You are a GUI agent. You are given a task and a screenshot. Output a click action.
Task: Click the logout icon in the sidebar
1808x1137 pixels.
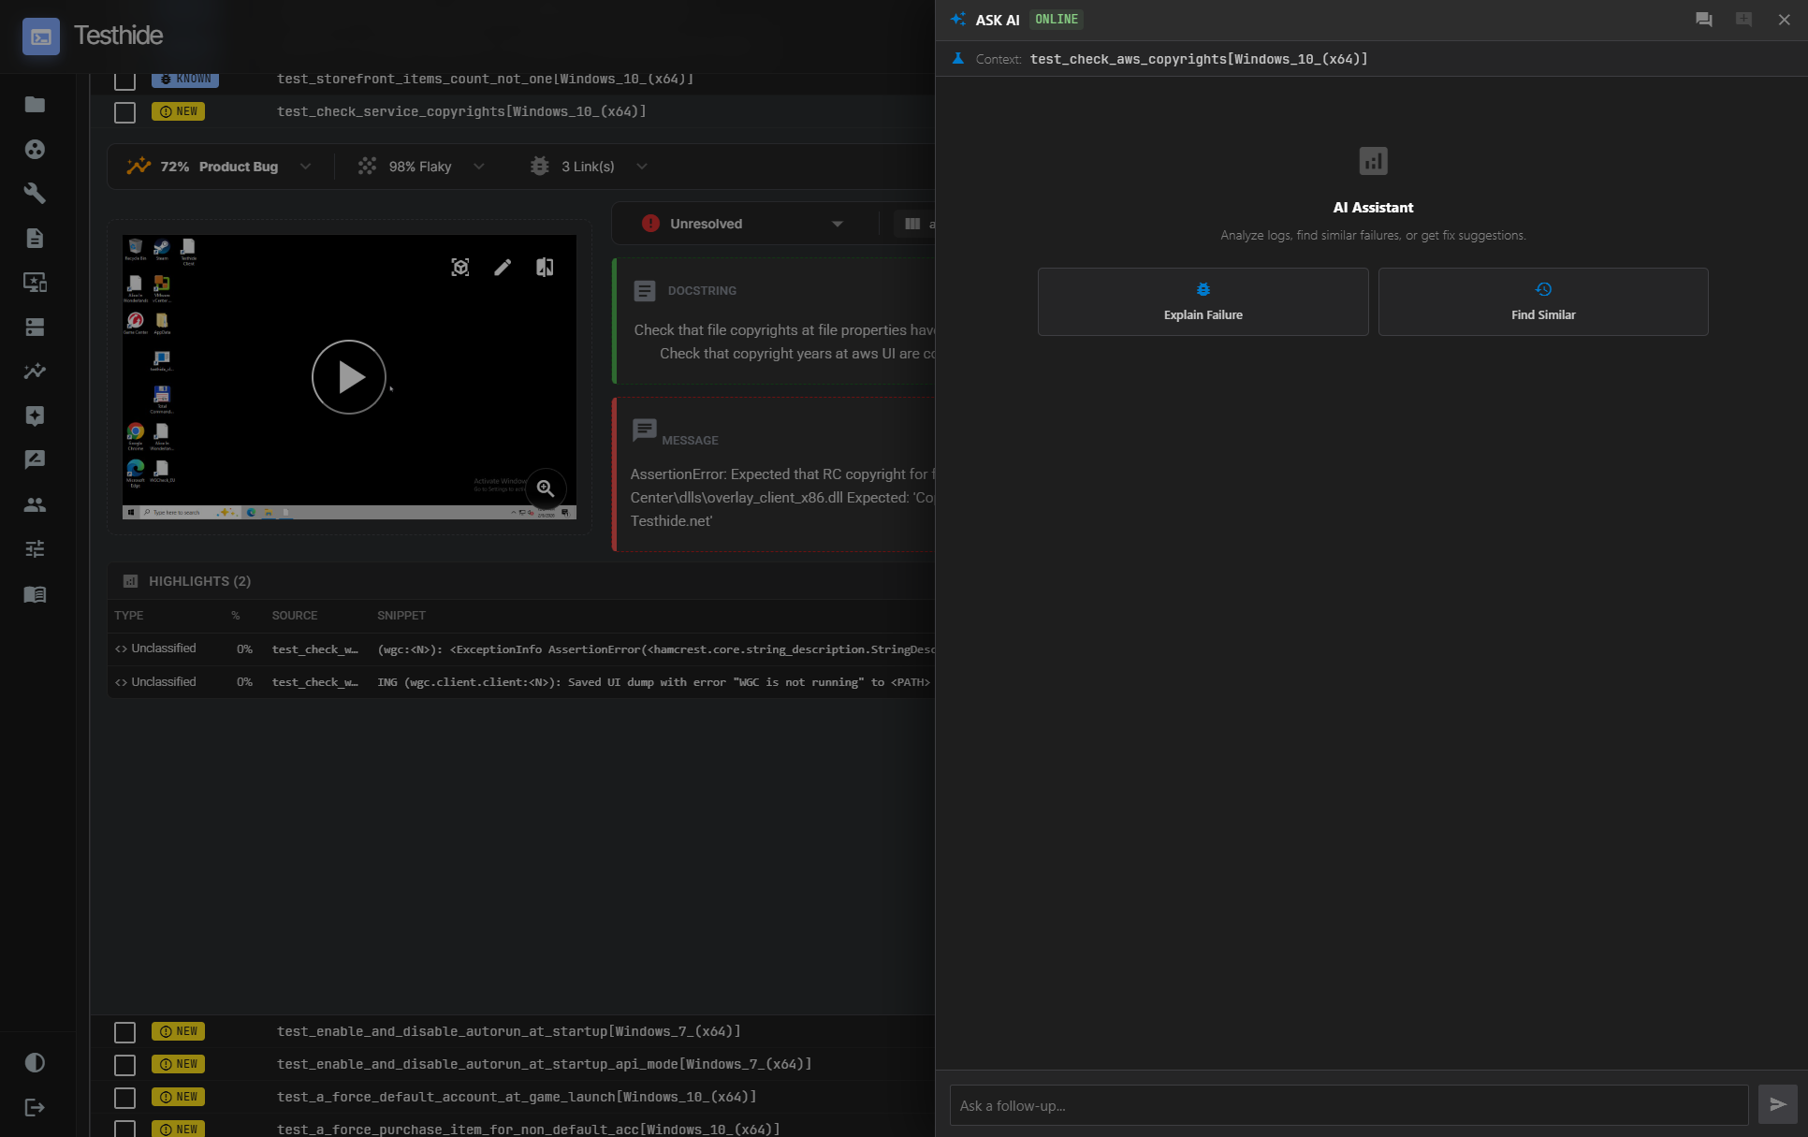point(35,1108)
